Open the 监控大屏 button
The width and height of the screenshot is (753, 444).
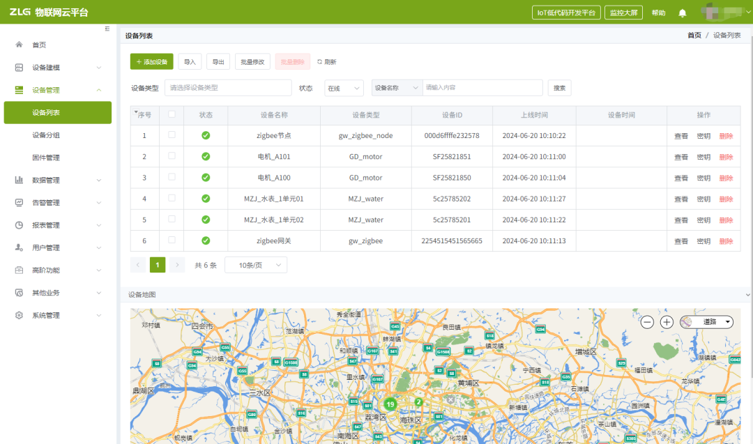click(x=623, y=13)
